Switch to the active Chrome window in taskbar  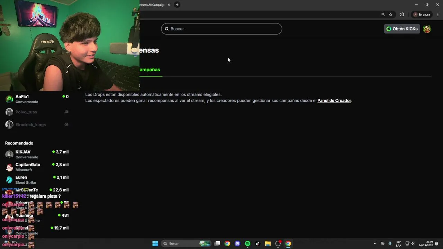288,243
